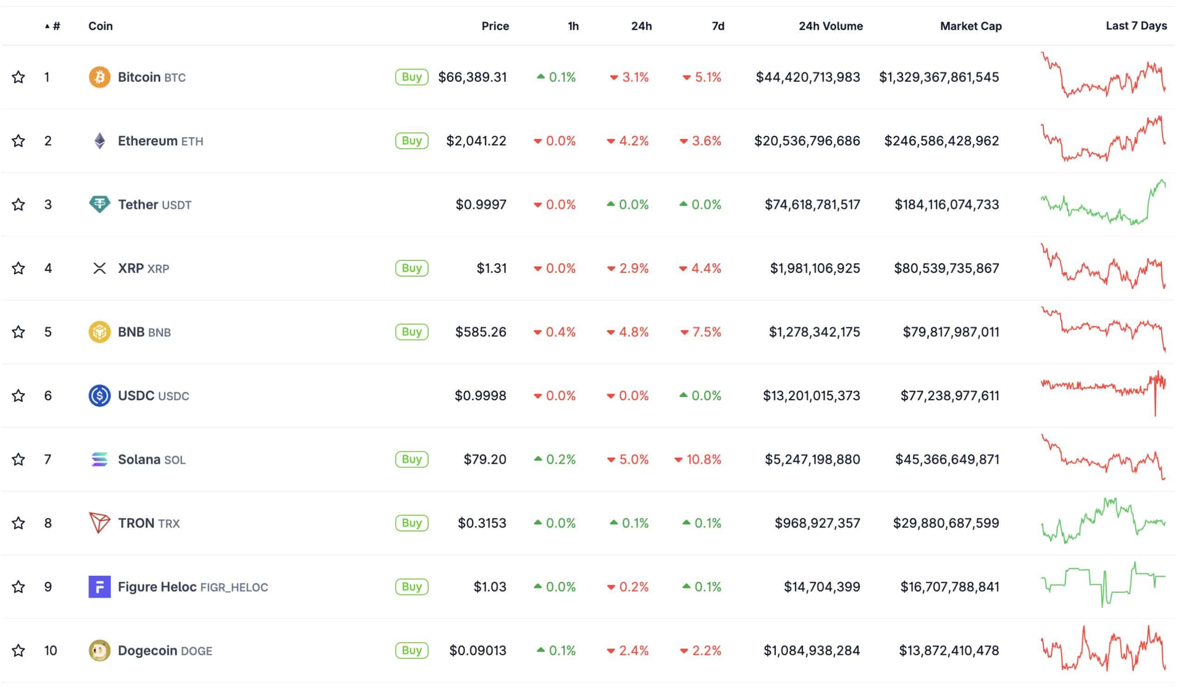Open the Bitcoin BTC link
Image resolution: width=1186 pixels, height=687 pixels.
152,77
